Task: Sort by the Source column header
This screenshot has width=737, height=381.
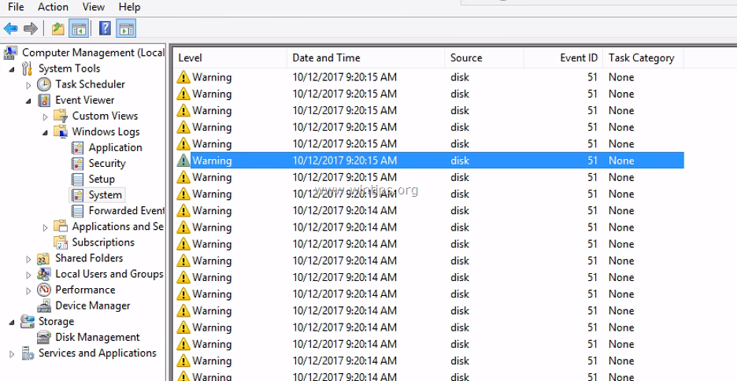Action: click(x=484, y=57)
